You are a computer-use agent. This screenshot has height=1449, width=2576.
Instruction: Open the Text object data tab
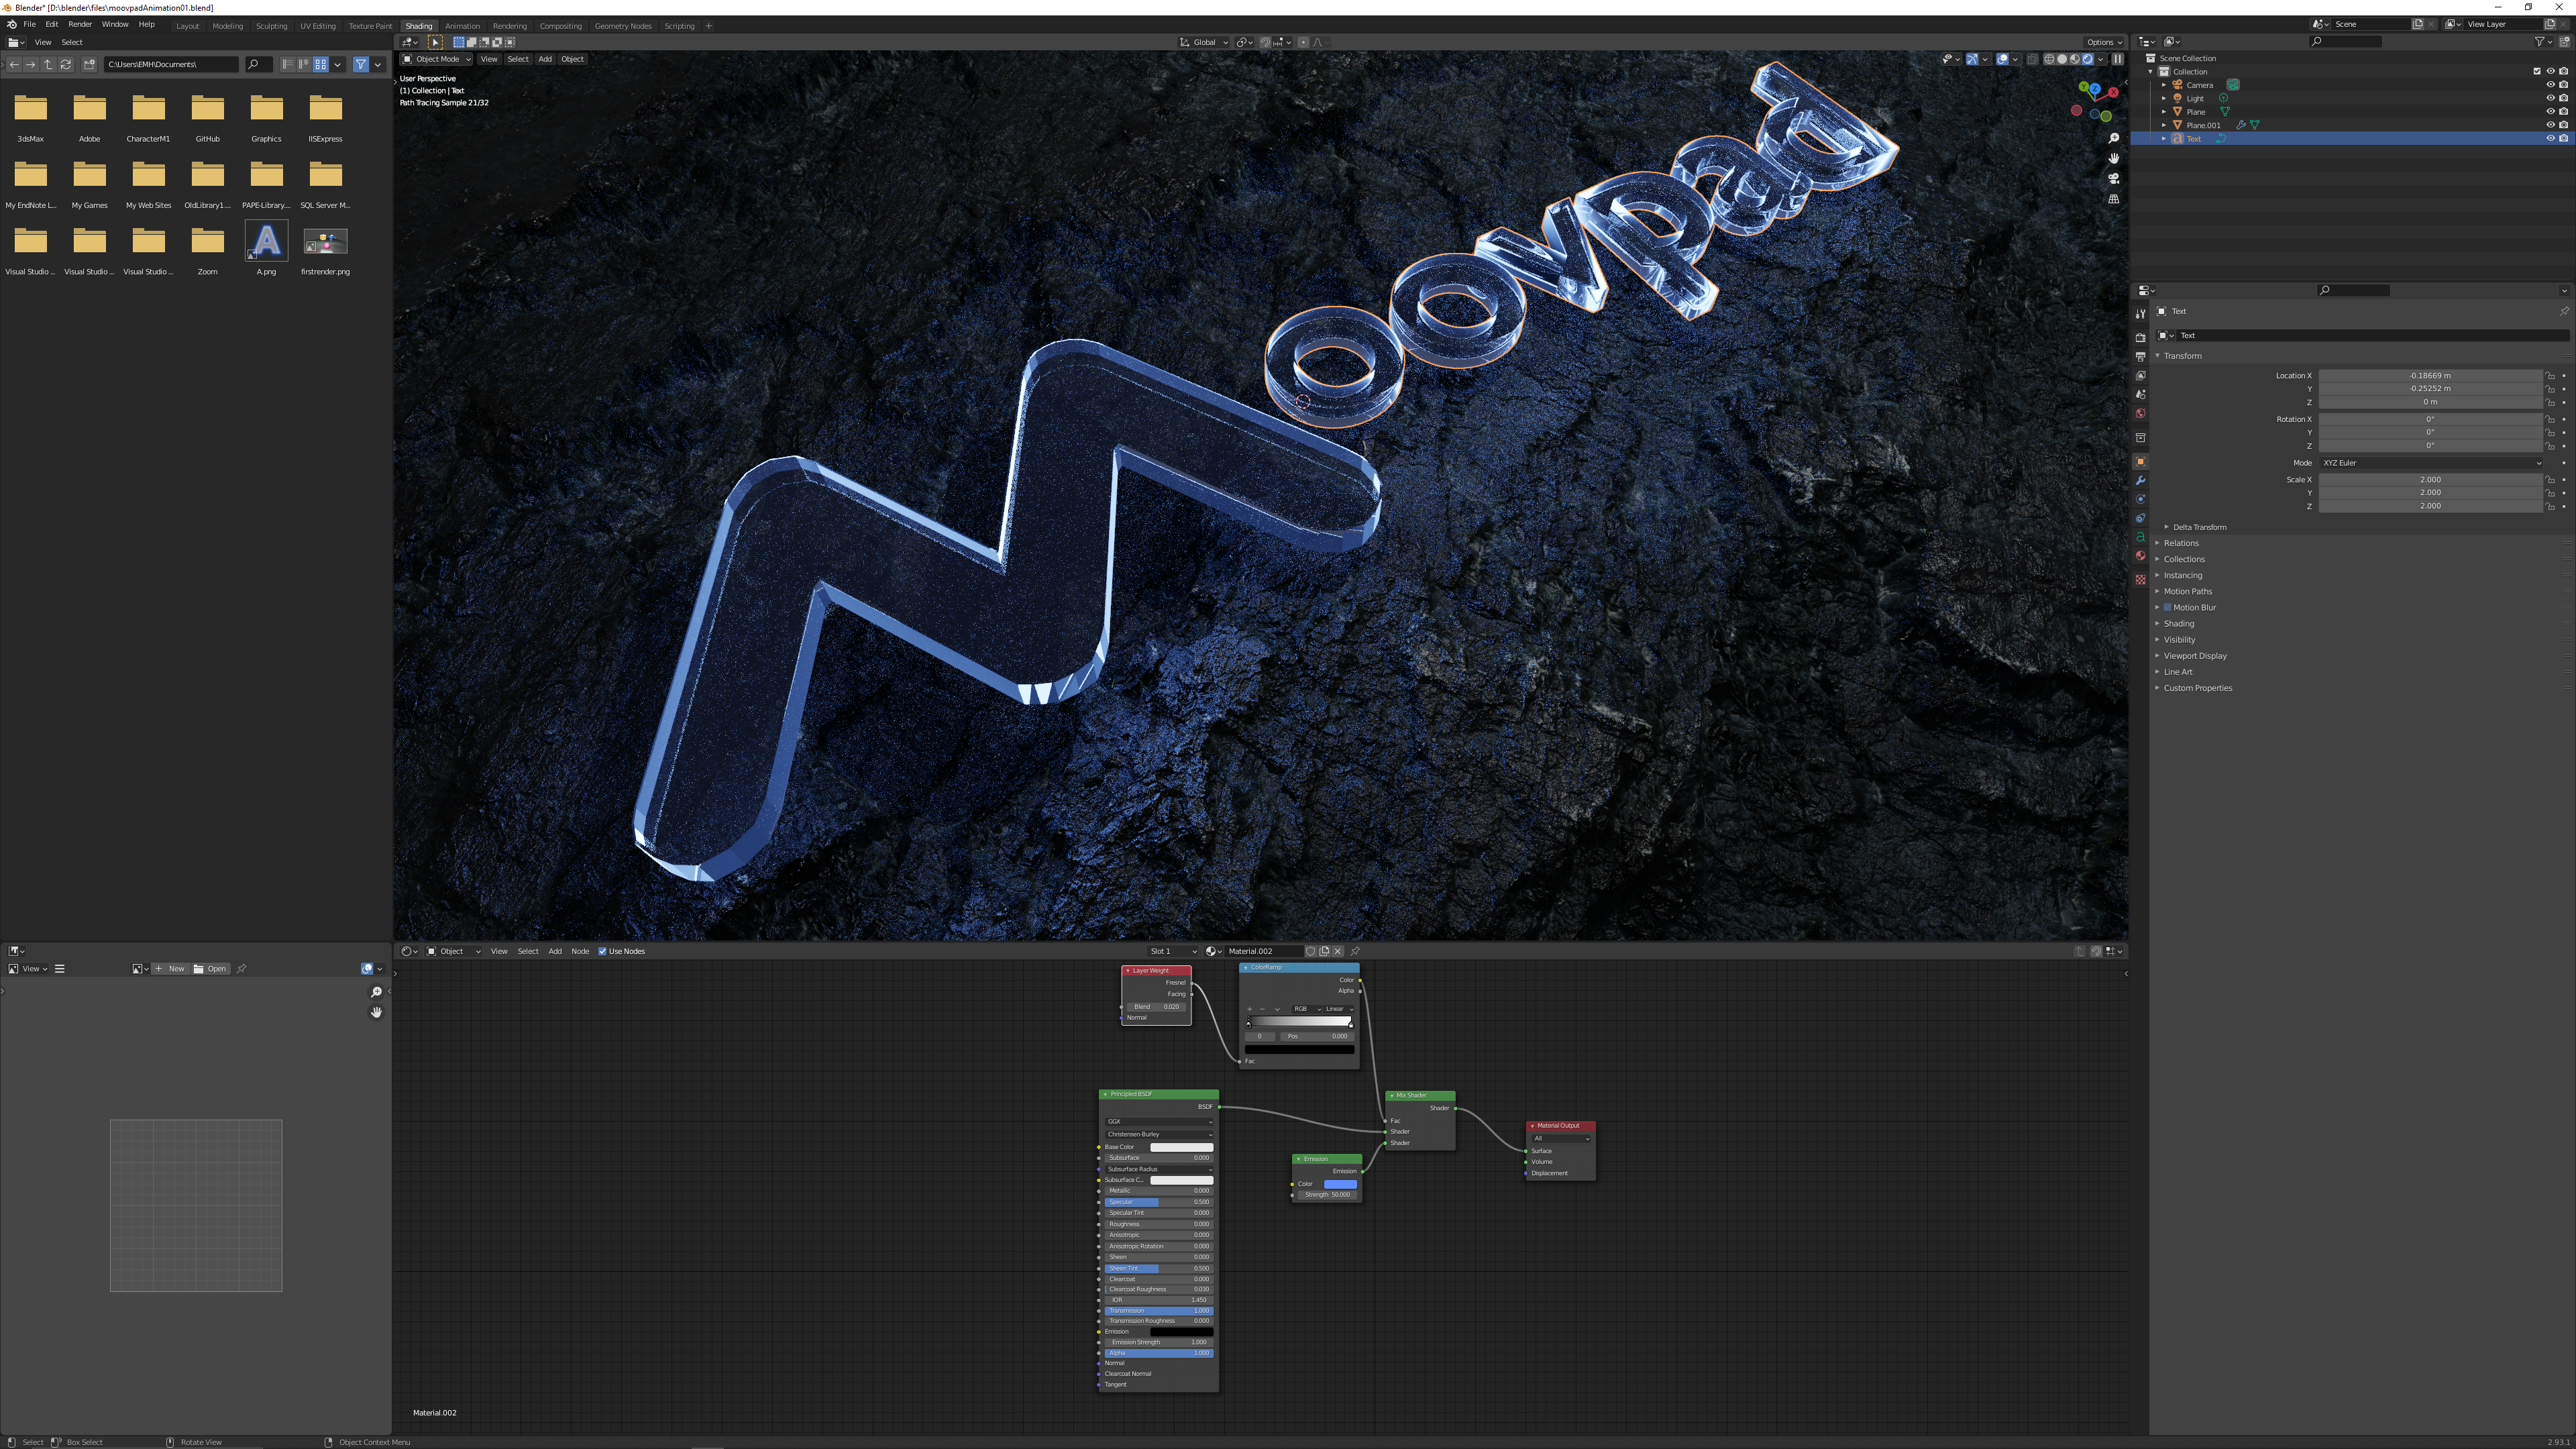2140,537
